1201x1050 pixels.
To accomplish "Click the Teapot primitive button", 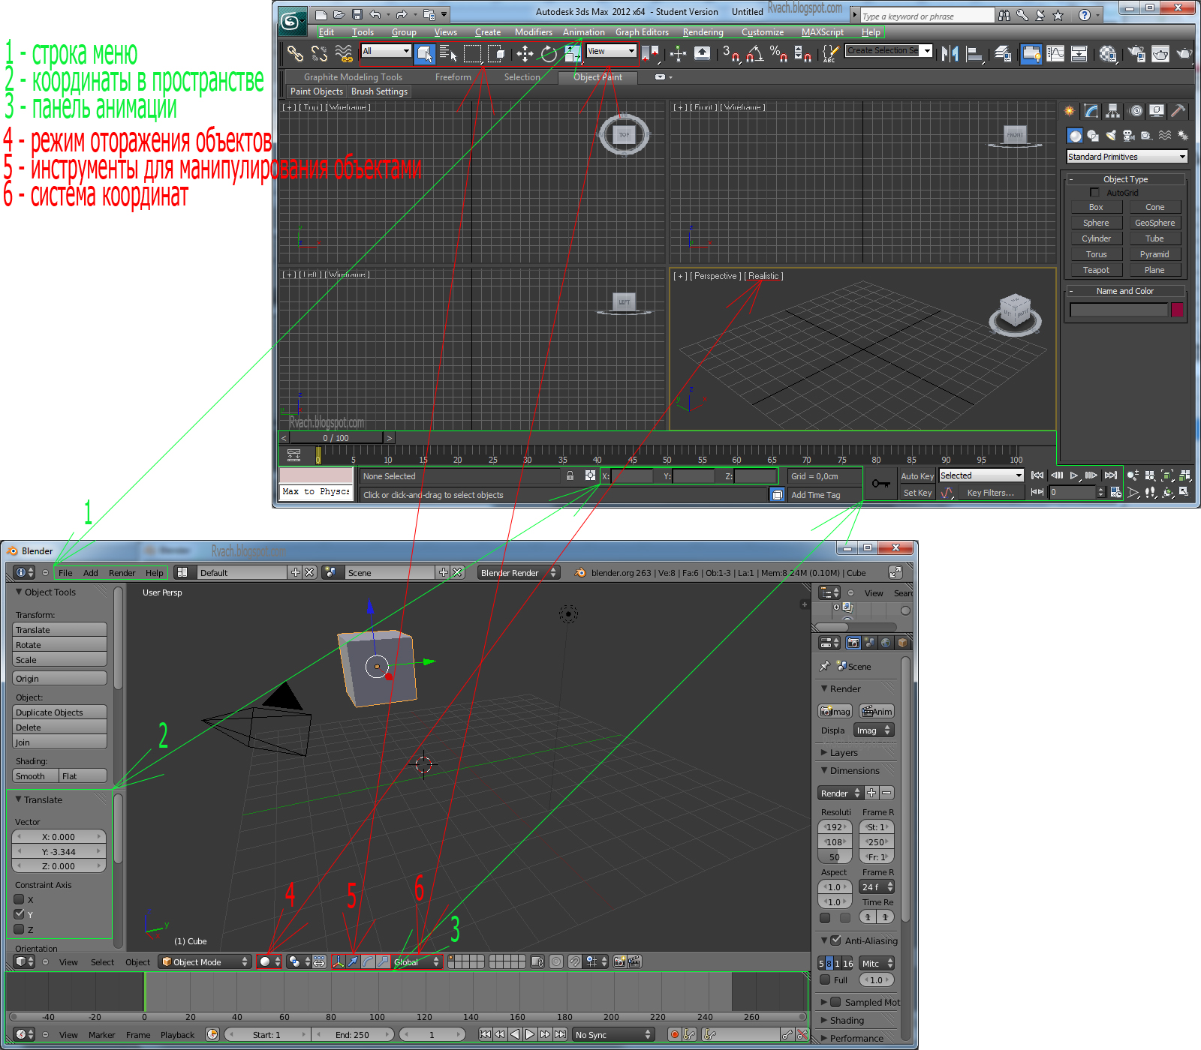I will [1095, 269].
